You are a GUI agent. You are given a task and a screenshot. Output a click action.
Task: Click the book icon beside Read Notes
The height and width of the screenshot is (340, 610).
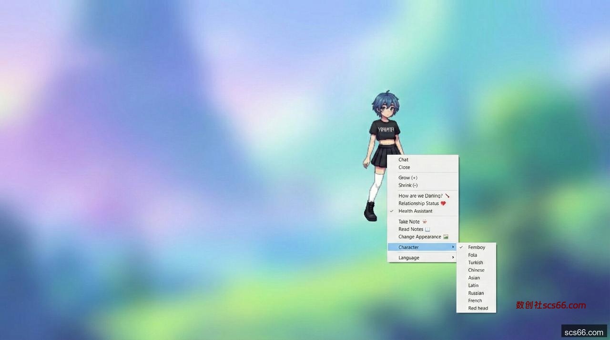427,229
